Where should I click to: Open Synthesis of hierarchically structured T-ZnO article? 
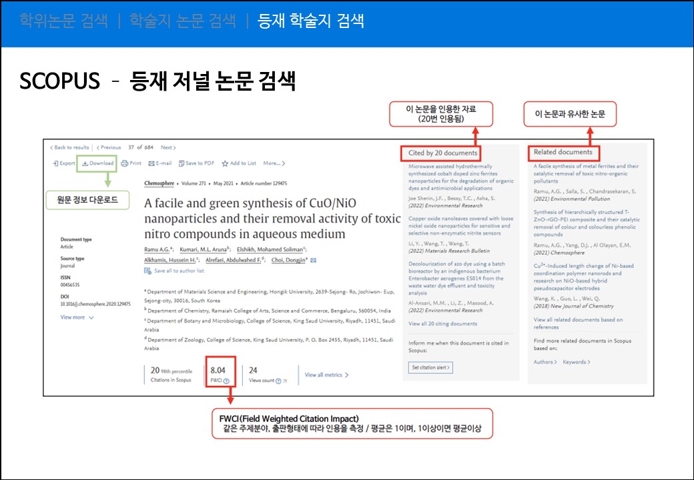[587, 223]
